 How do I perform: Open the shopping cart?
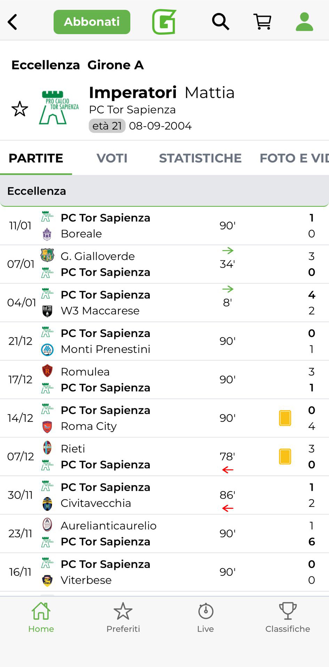pos(263,22)
